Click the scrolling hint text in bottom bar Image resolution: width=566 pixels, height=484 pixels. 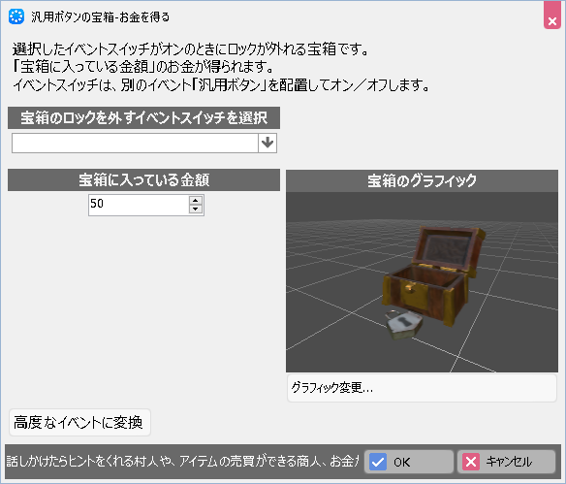pyautogui.click(x=182, y=462)
